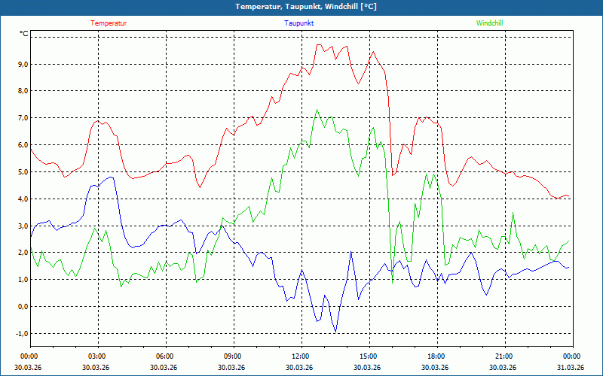Click the '30.03.26' date under 18:00

pyautogui.click(x=435, y=367)
